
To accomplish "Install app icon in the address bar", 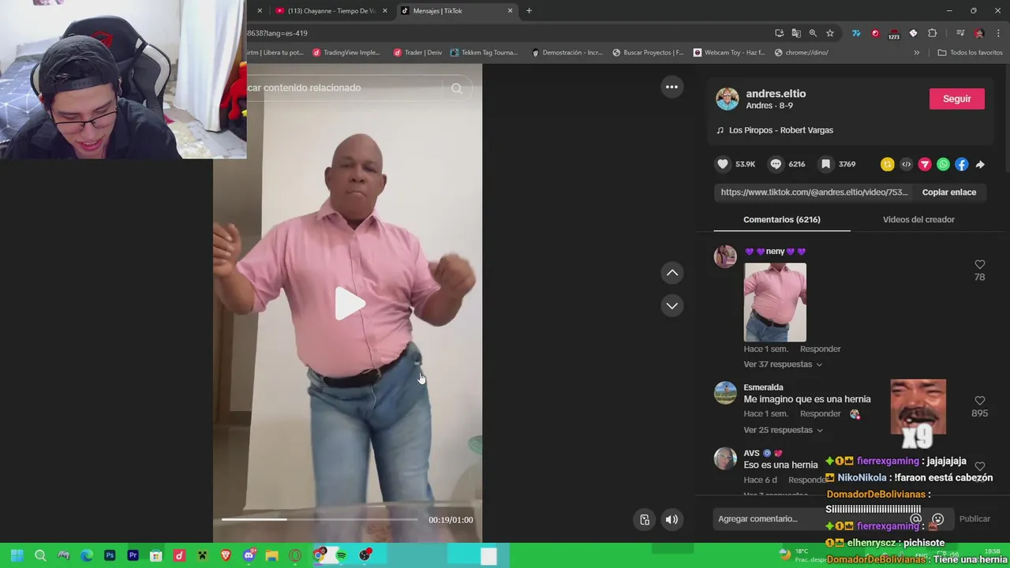I will pyautogui.click(x=780, y=33).
